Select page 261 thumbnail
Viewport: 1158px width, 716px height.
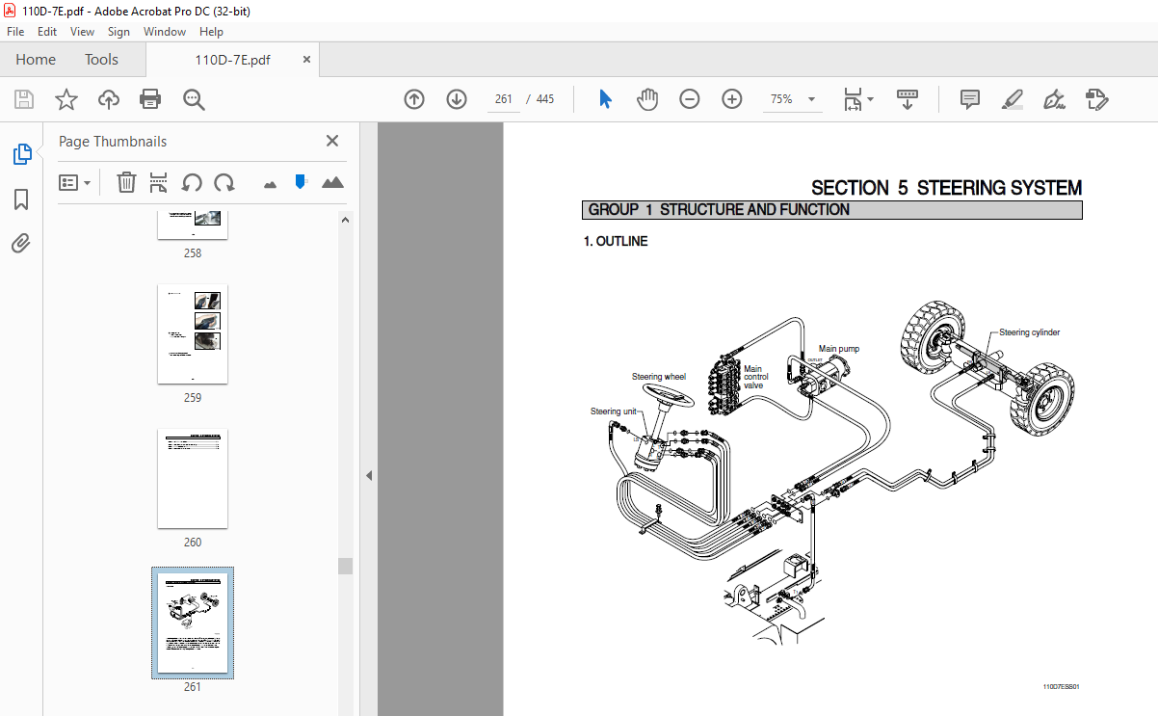pos(193,623)
